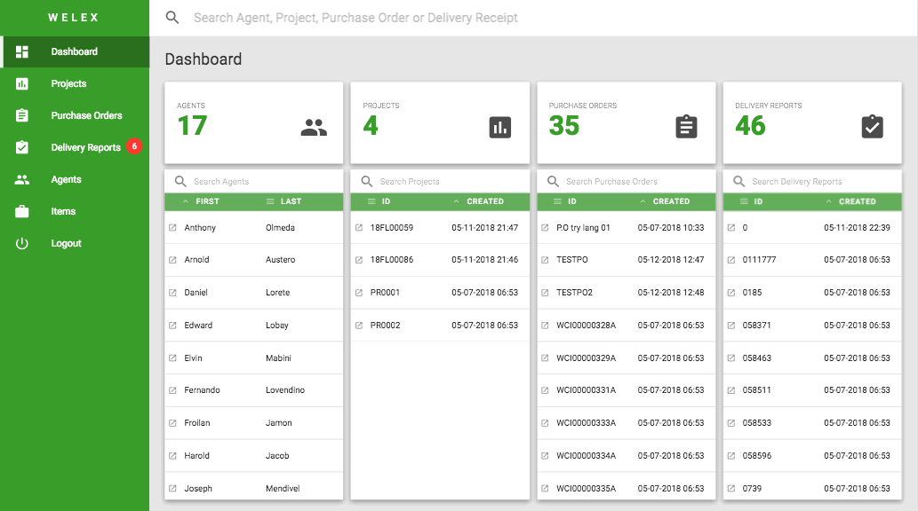Sort projects by CREATED column

coord(478,201)
